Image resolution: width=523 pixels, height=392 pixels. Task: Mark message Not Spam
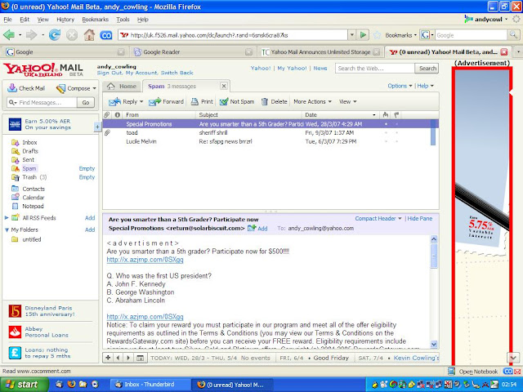point(237,101)
